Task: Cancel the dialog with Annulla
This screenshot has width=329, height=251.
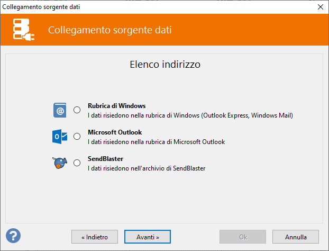Action: pos(296,237)
